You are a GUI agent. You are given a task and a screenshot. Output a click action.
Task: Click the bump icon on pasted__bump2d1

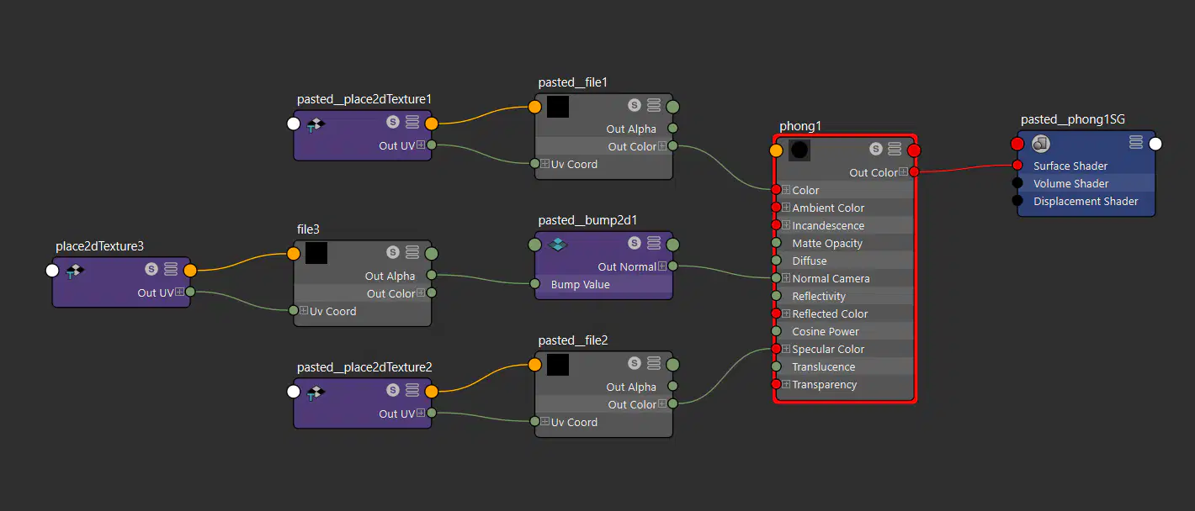558,245
